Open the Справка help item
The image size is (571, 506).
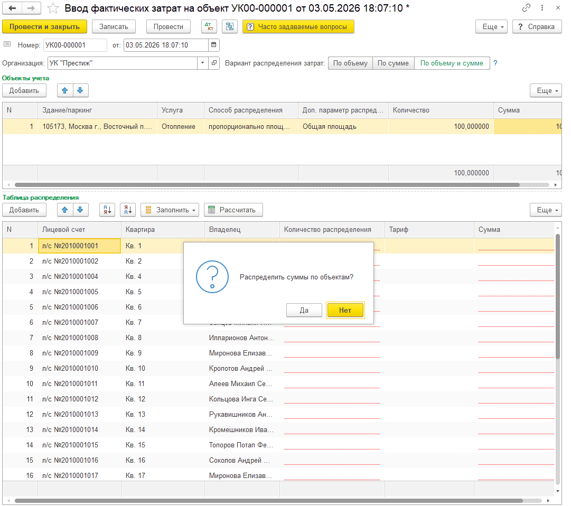point(537,26)
